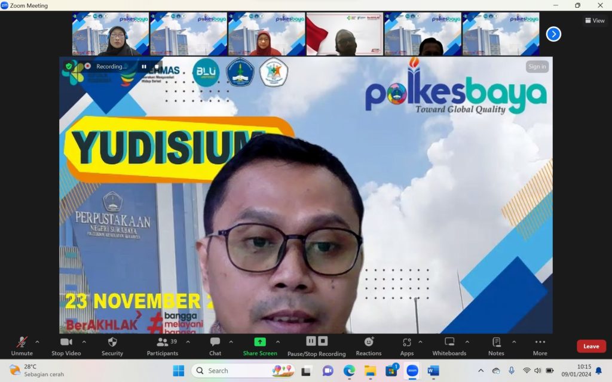Expand the caret next to Notes
The height and width of the screenshot is (382, 612).
[x=514, y=342]
